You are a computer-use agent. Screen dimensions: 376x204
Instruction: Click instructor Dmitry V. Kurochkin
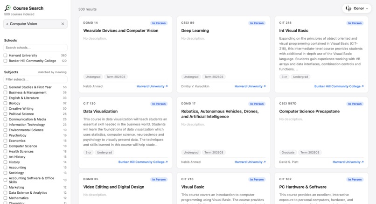(195, 86)
